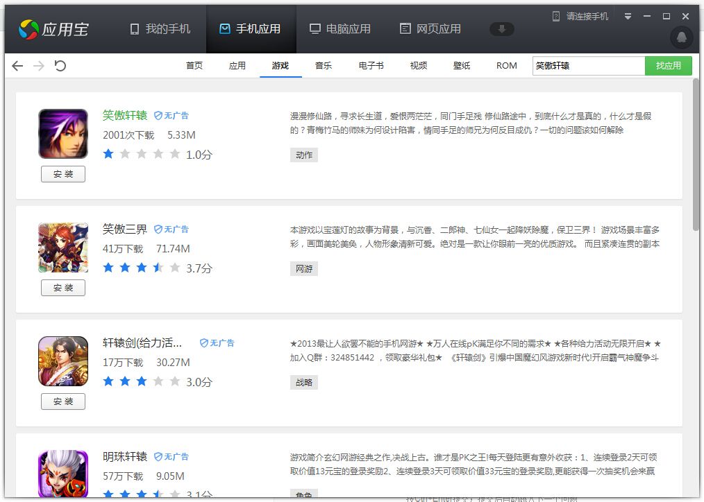704x502 pixels.
Task: Switch to the 手机应用 tab
Action: coord(251,29)
